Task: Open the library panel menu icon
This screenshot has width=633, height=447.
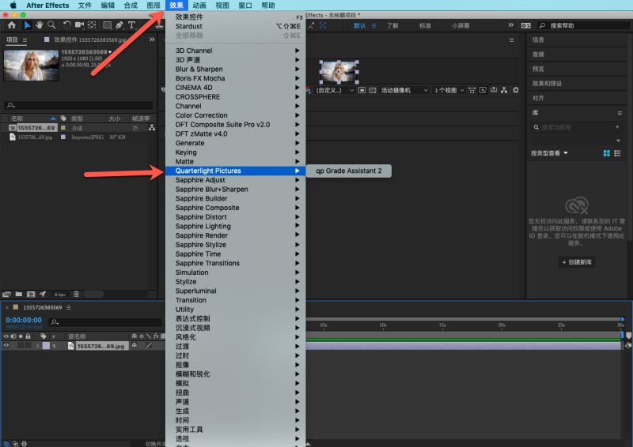Action: coord(620,113)
